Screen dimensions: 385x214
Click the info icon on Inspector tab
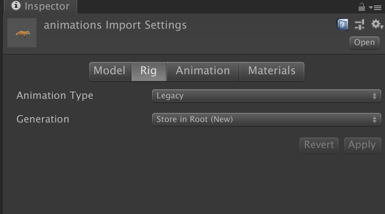pyautogui.click(x=16, y=6)
